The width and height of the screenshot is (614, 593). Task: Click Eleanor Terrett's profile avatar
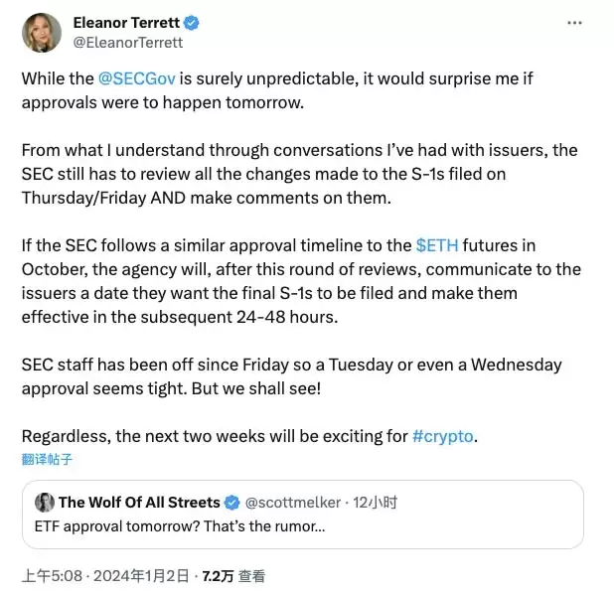click(42, 32)
